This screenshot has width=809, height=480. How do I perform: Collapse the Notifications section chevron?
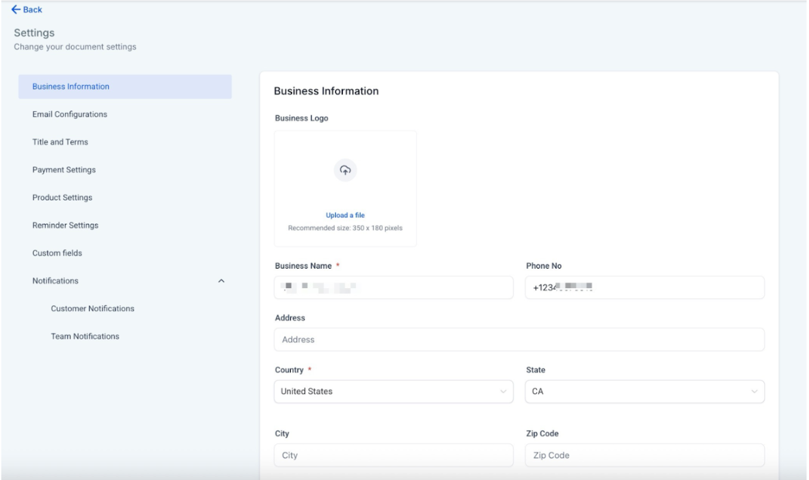[221, 281]
